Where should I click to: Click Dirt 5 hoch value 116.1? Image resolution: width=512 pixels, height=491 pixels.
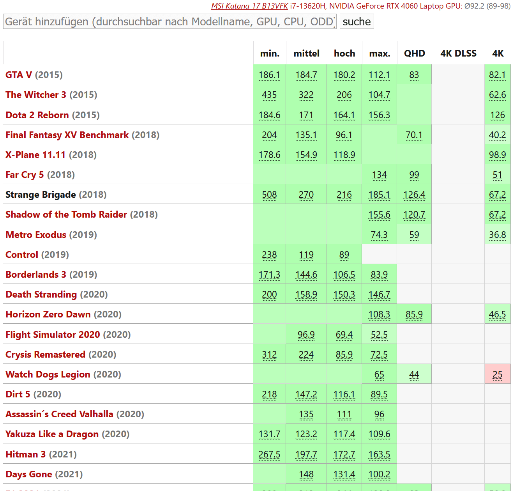click(344, 394)
